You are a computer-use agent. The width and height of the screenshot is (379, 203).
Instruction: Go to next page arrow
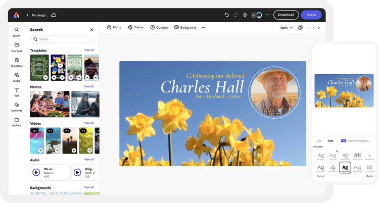click(x=319, y=28)
